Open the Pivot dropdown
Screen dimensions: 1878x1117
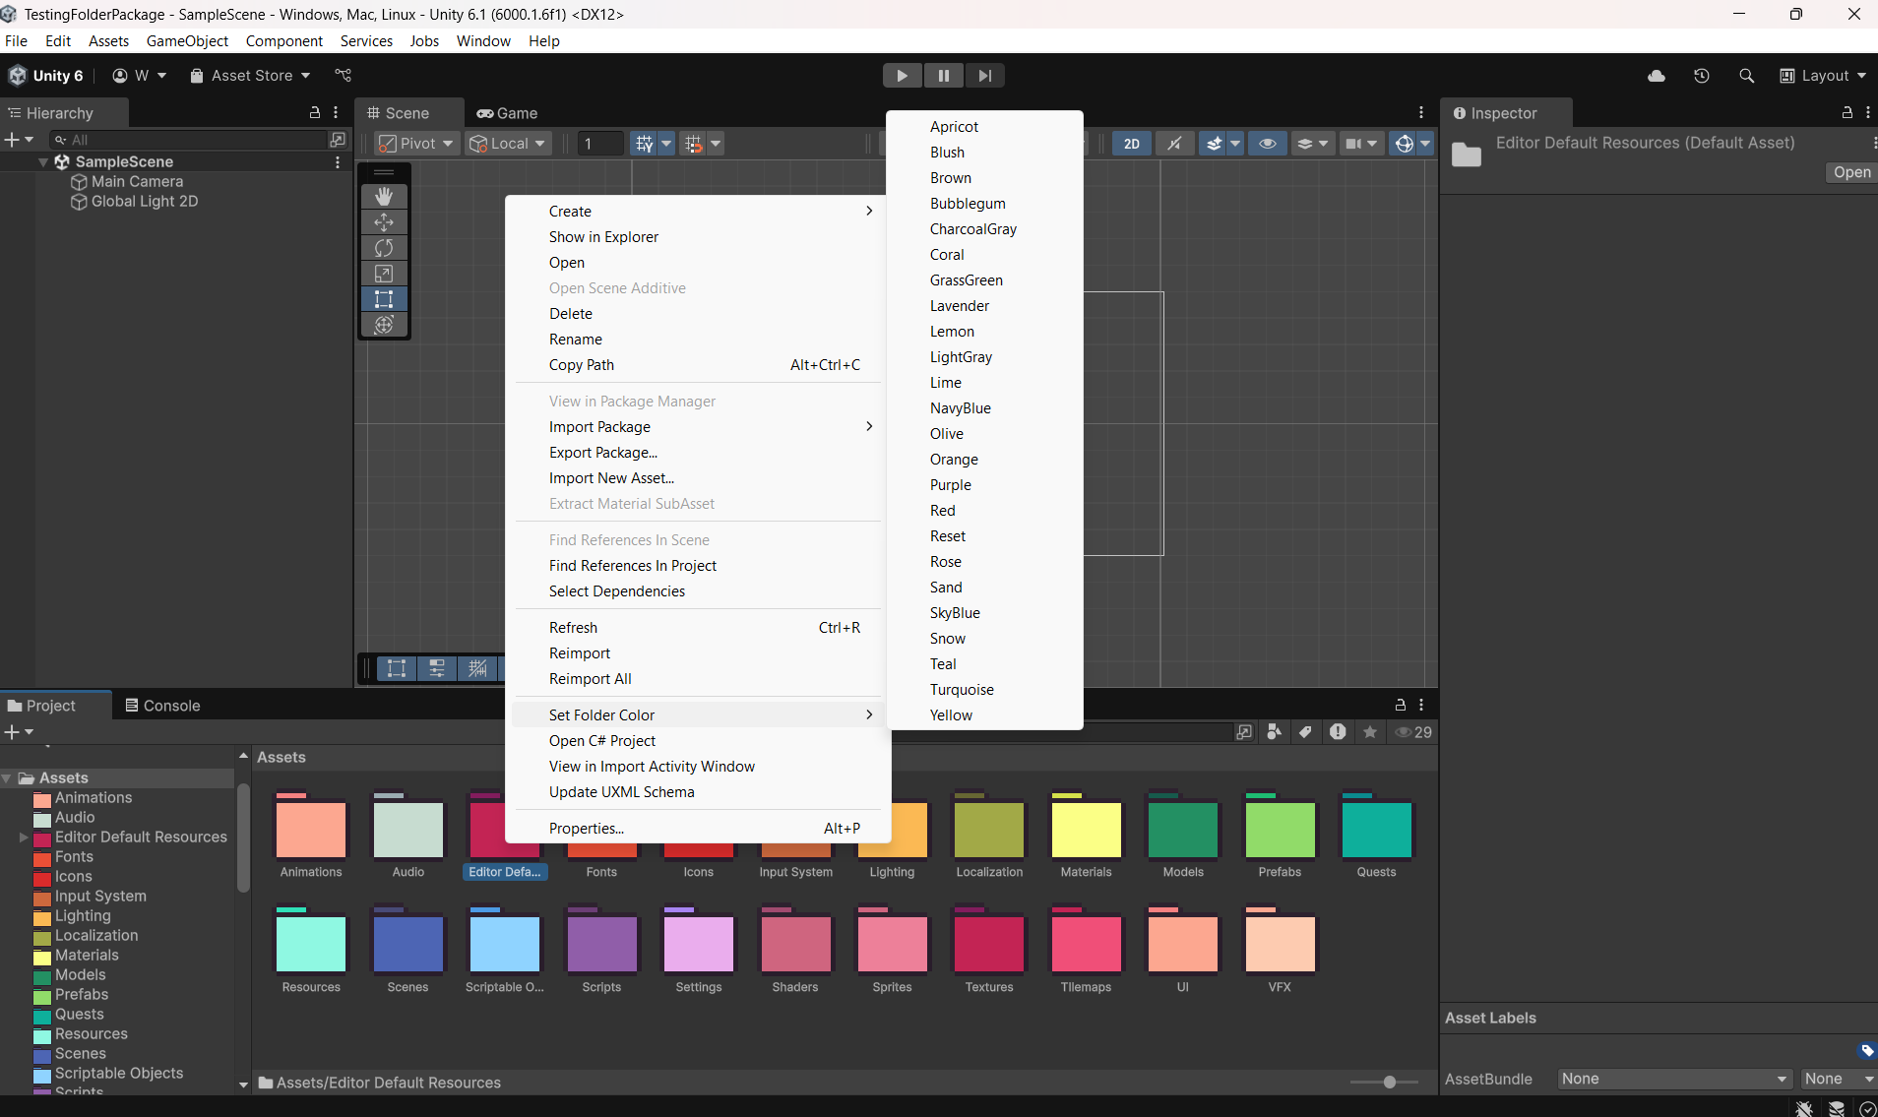[416, 144]
